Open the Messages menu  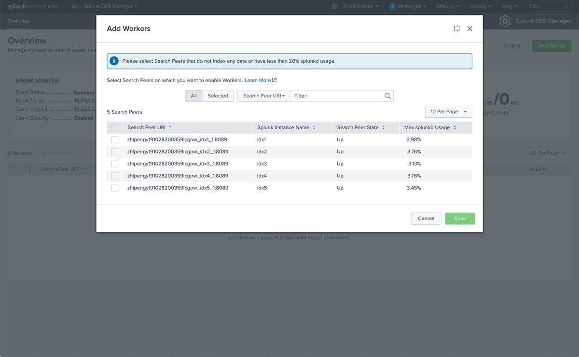412,6
